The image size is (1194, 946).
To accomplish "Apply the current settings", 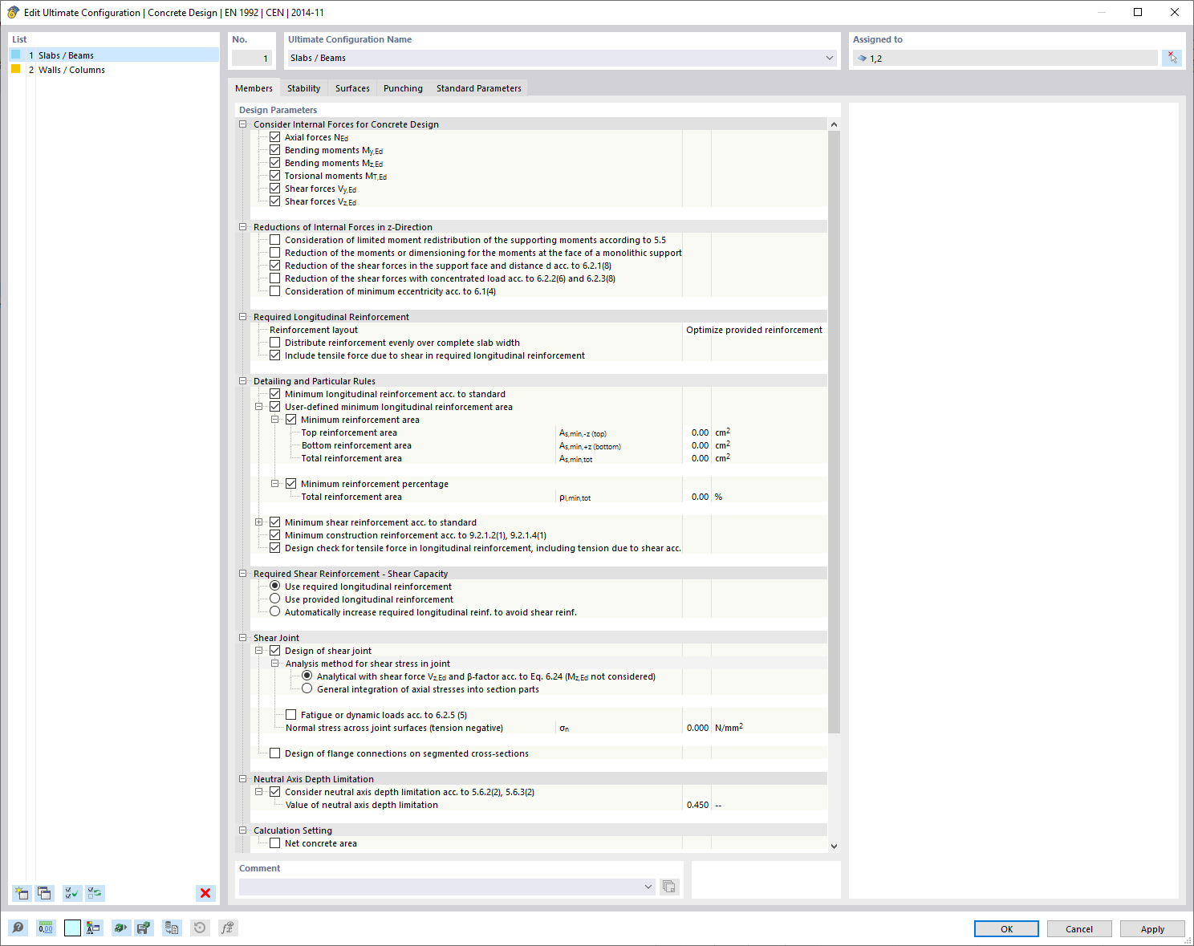I will click(1152, 928).
